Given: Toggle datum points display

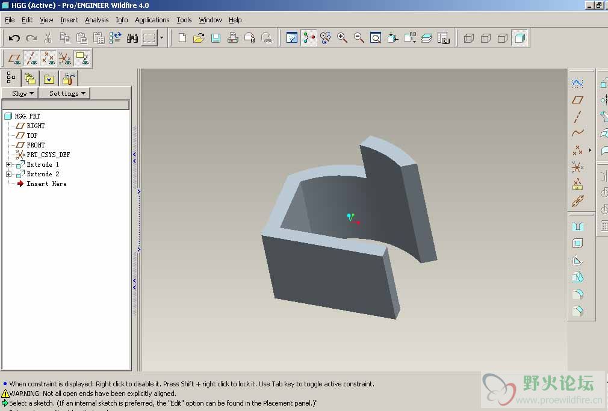Looking at the screenshot, I should [48, 59].
